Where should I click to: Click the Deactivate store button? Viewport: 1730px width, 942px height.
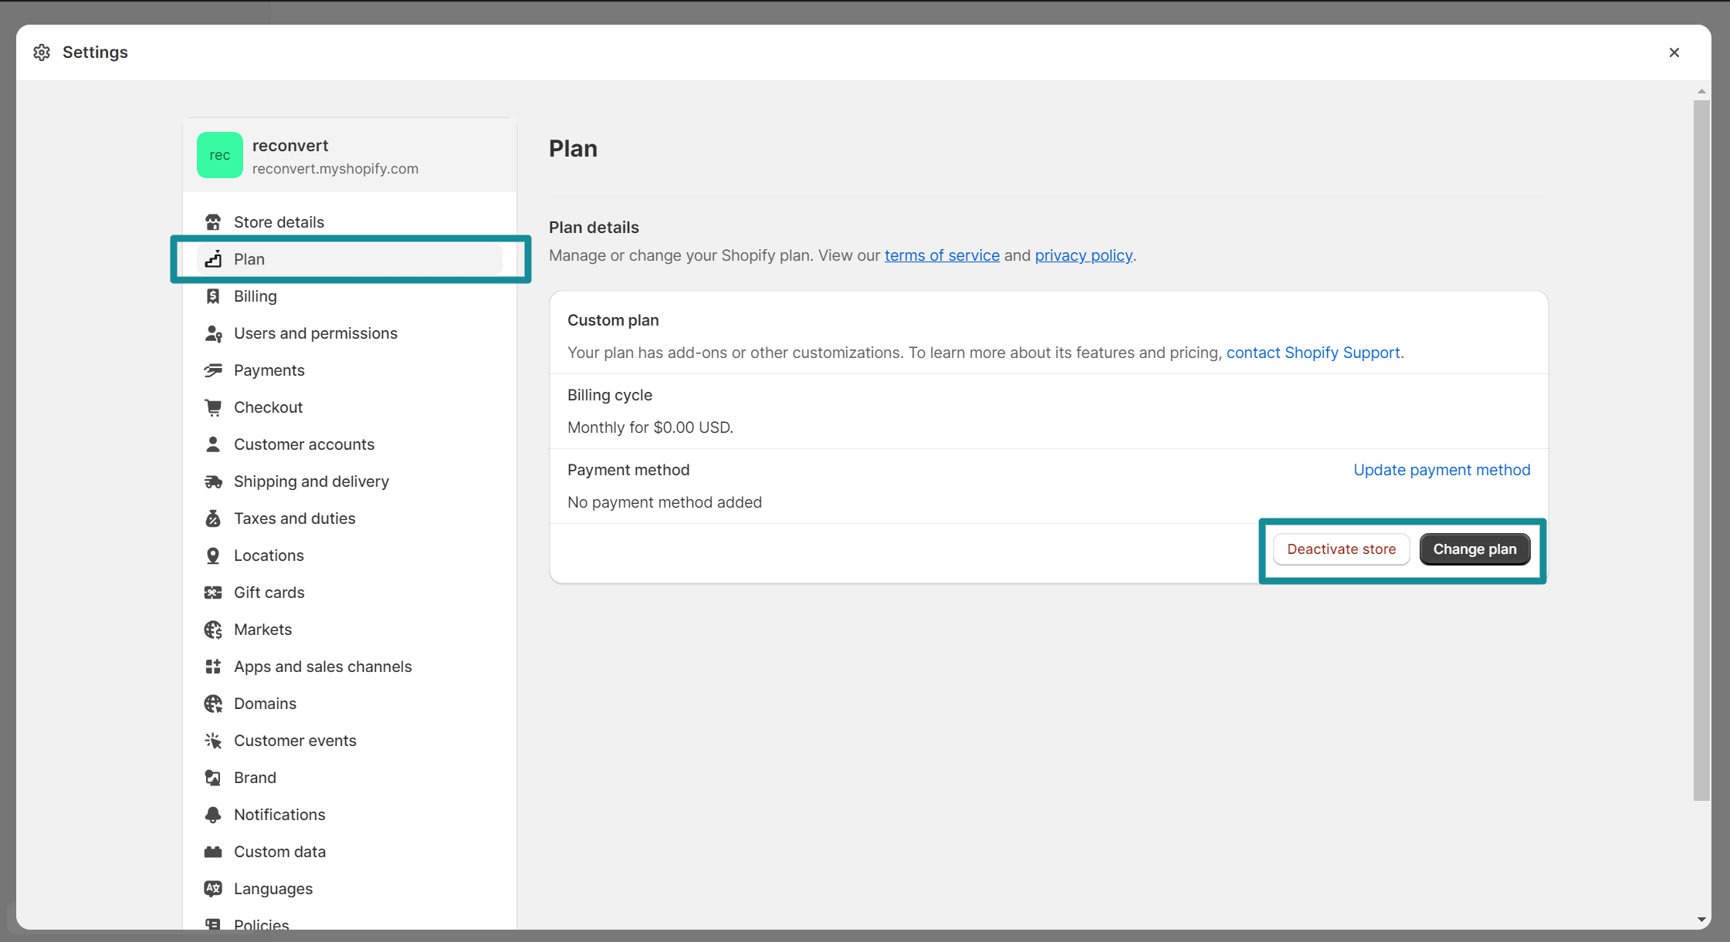pos(1341,549)
